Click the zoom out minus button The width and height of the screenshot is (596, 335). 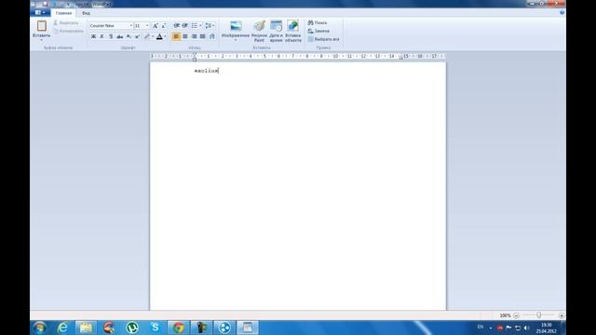pos(516,315)
